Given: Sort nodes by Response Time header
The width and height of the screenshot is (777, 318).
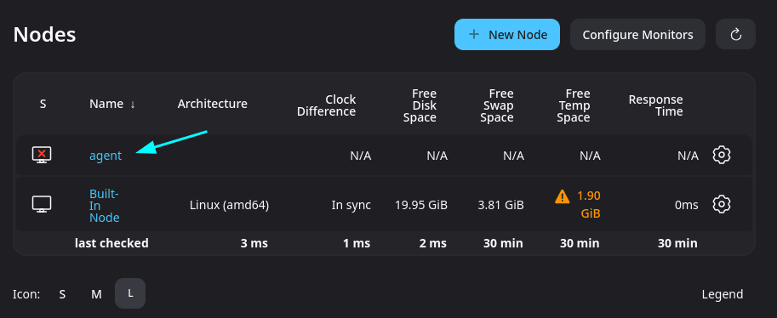Looking at the screenshot, I should point(655,105).
